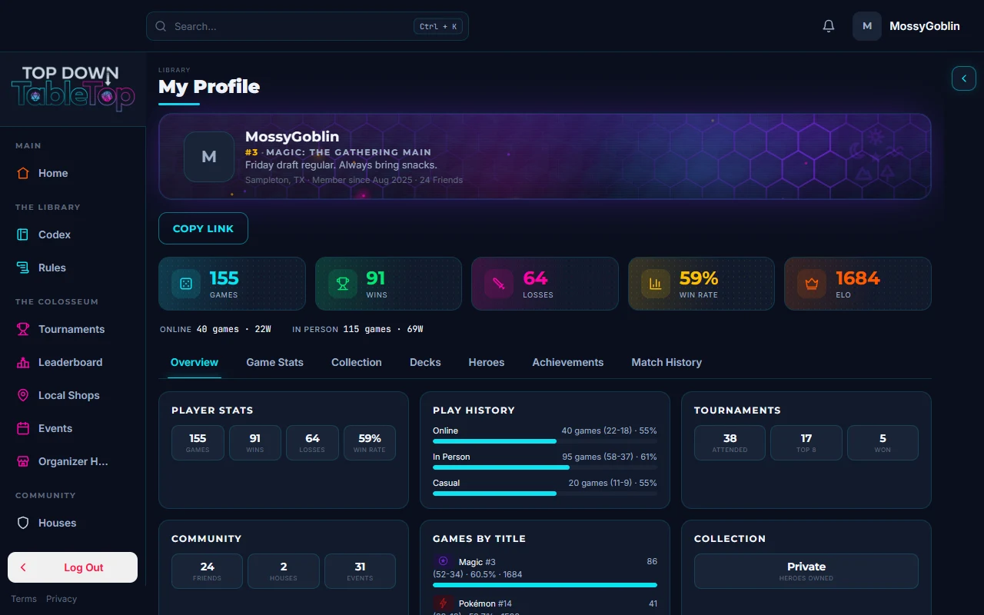Click the Top Down TableTop logo

tap(73, 88)
